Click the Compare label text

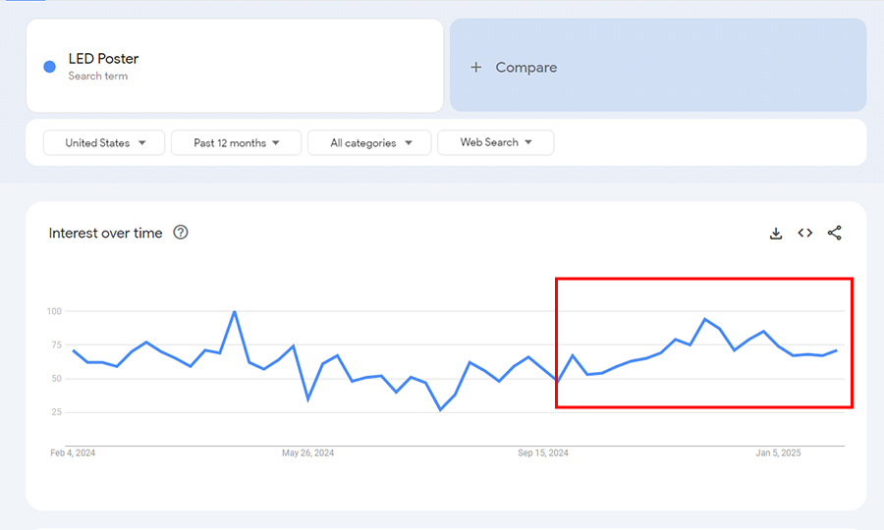pyautogui.click(x=526, y=68)
